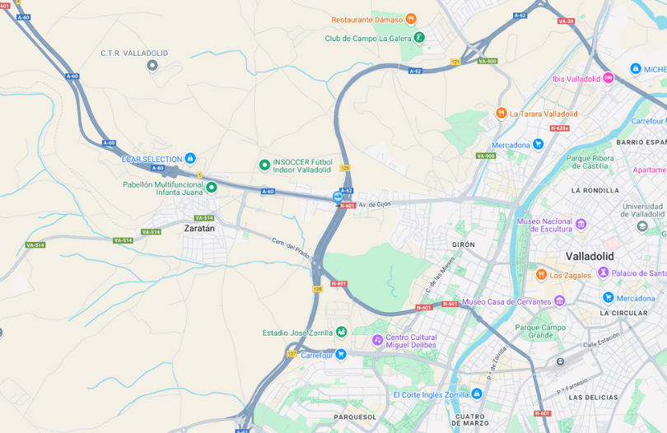
Task: Open the Museo Nacional de Escultura marker
Action: point(581,224)
